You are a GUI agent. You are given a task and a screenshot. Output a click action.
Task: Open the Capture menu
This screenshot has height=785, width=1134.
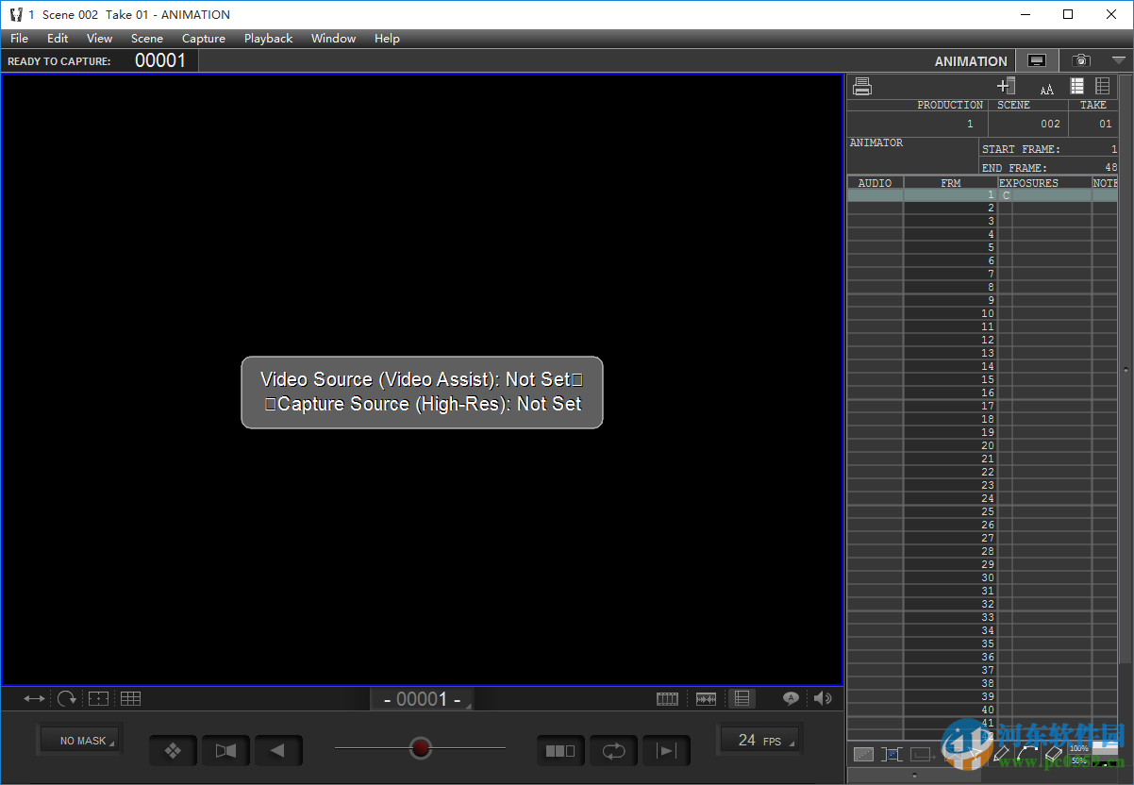tap(204, 39)
